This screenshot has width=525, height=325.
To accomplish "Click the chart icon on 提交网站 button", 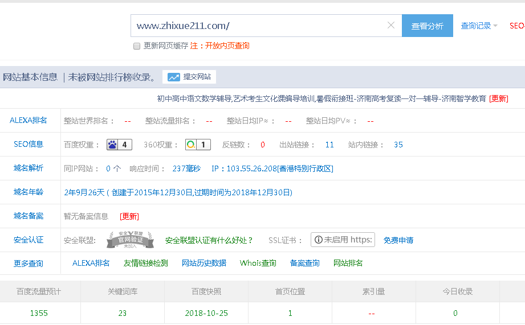I will click(174, 77).
